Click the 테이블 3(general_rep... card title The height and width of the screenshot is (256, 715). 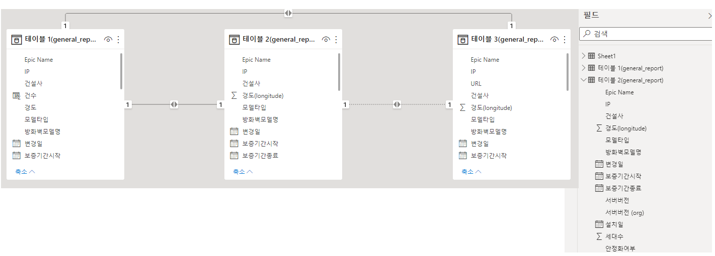pyautogui.click(x=507, y=40)
